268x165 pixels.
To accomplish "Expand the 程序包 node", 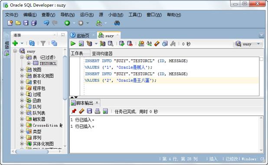I will (22, 88).
